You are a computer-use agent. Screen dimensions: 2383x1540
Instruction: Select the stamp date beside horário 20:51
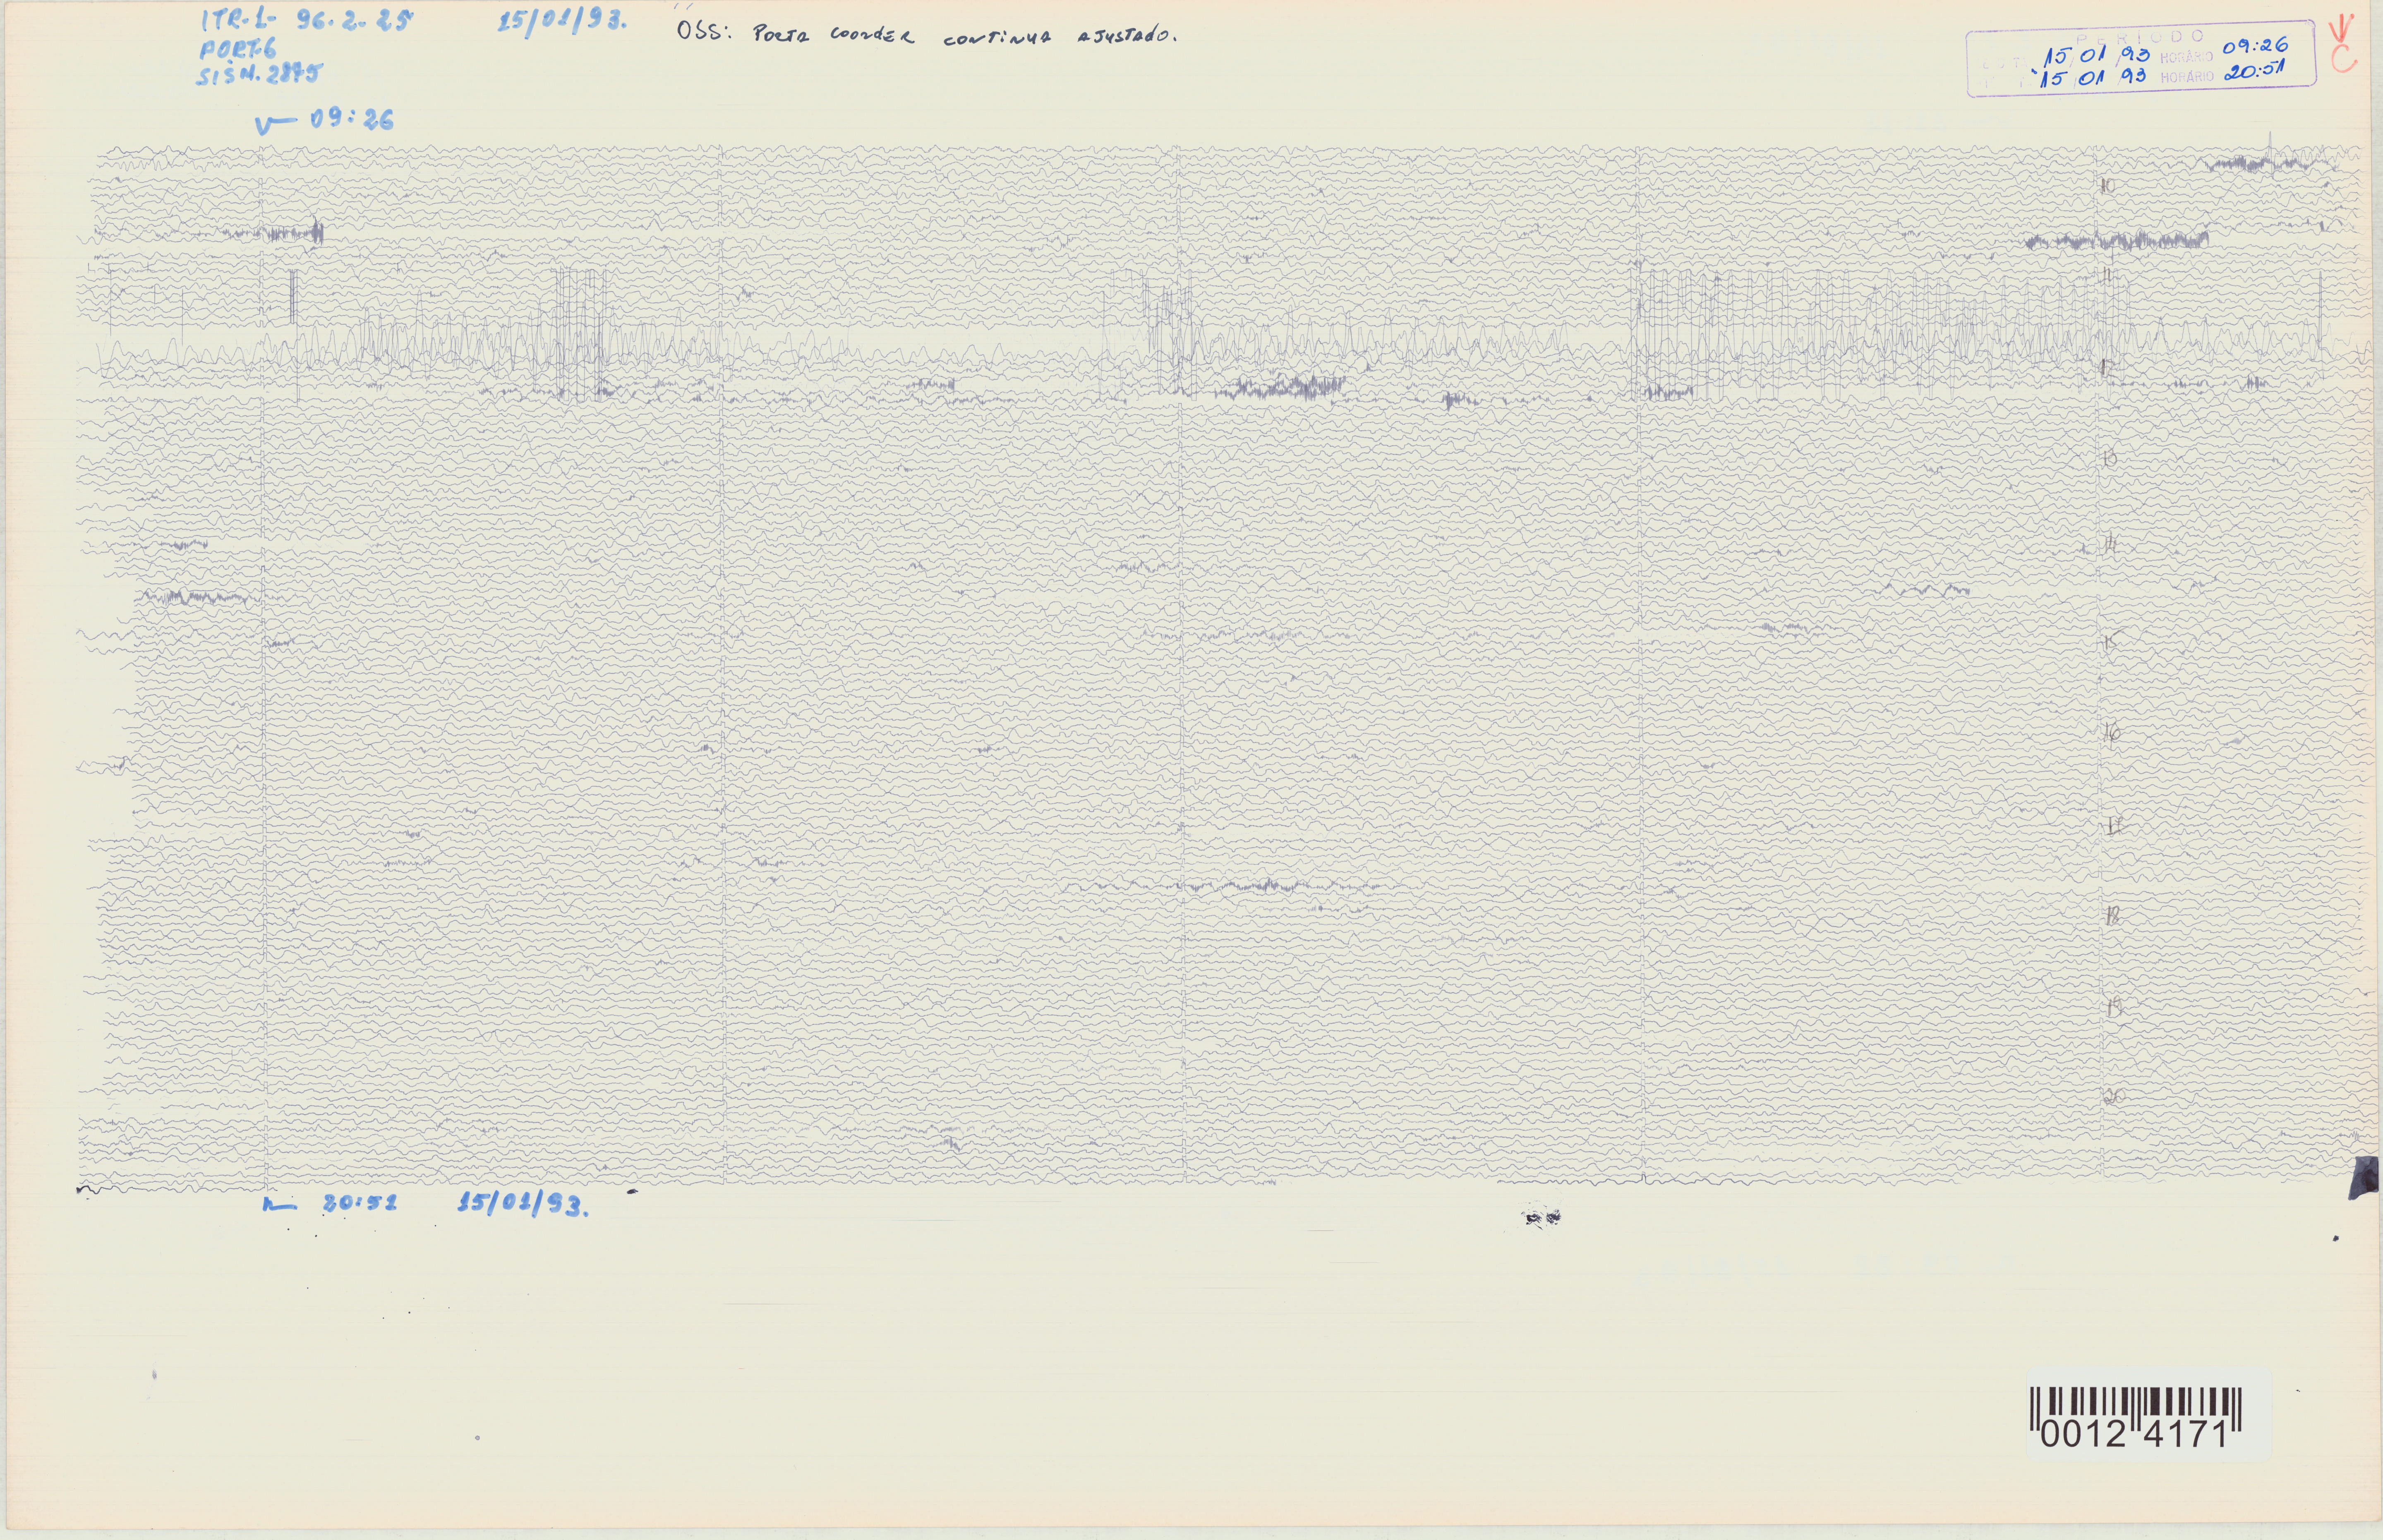[2092, 78]
